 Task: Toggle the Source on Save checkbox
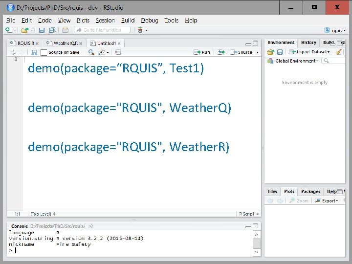pyautogui.click(x=44, y=52)
